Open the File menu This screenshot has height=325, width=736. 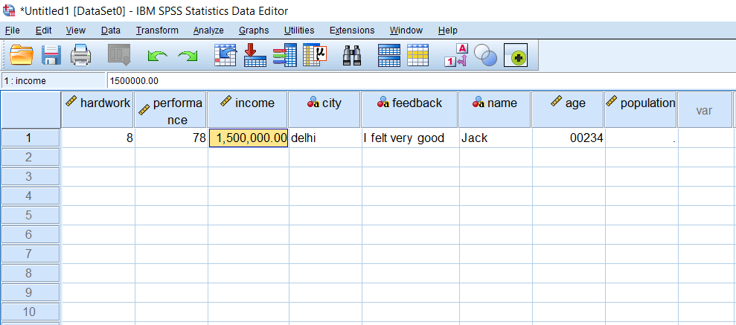[x=12, y=30]
